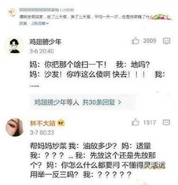Open reply bubble icon on 鸡翅膀少年 comment
The height and width of the screenshot is (185, 178).
167,41
